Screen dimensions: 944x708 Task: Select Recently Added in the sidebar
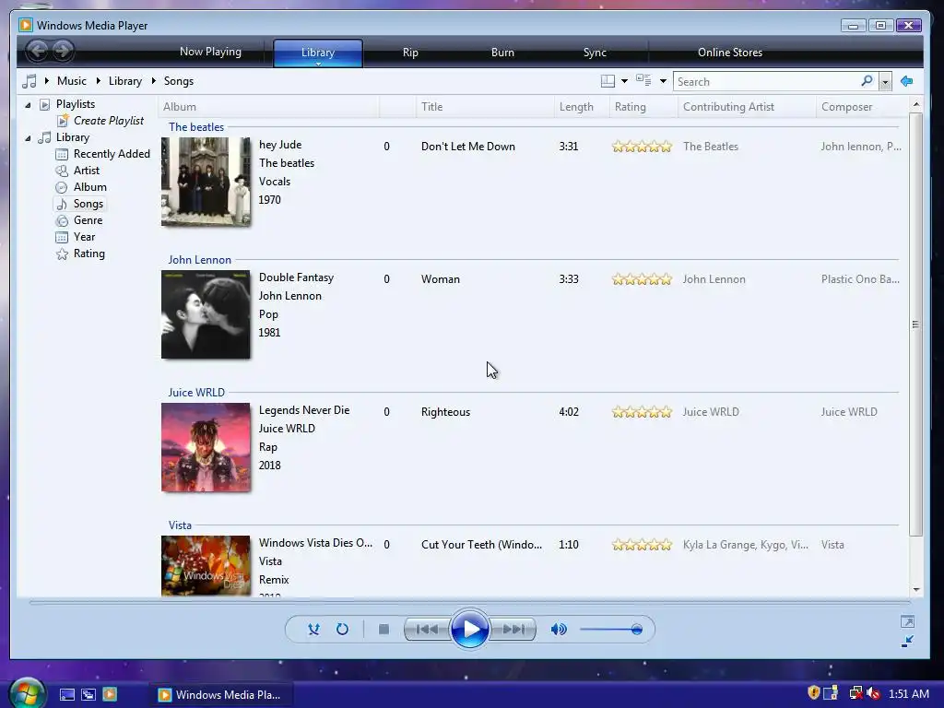coord(112,154)
